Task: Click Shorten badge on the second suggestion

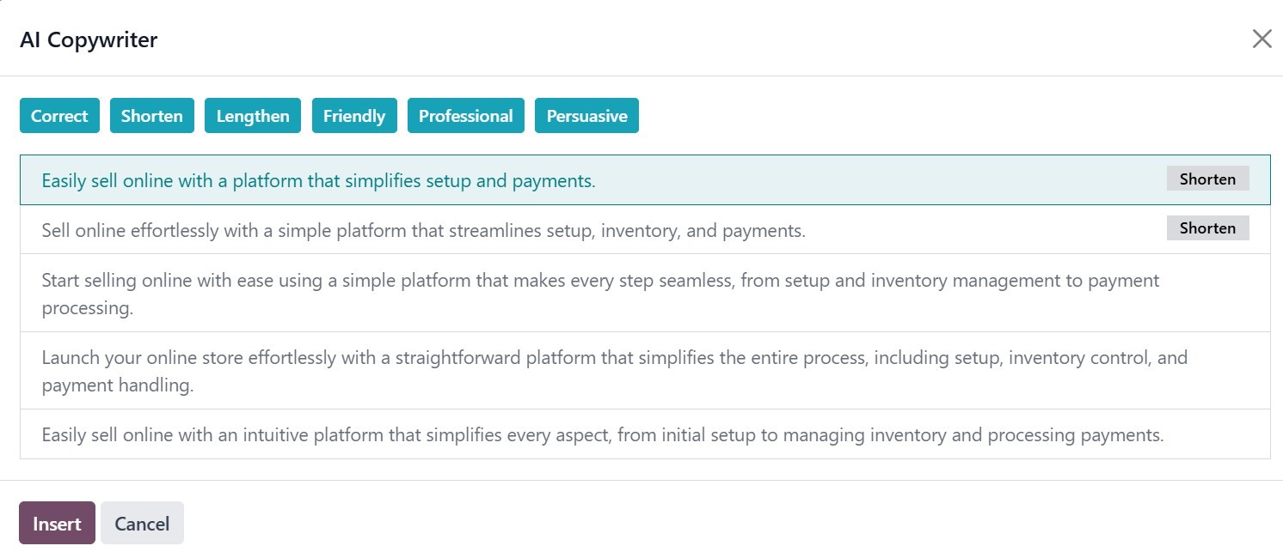Action: coord(1207,227)
